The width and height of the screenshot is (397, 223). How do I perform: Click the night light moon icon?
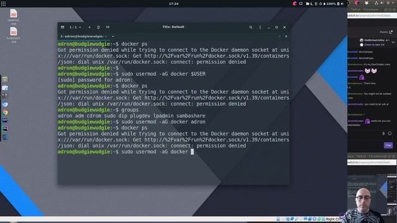point(311,4)
